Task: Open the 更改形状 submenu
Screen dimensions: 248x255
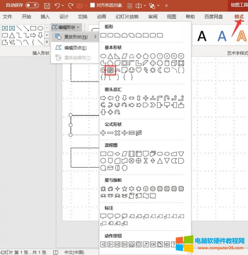Action: 75,37
